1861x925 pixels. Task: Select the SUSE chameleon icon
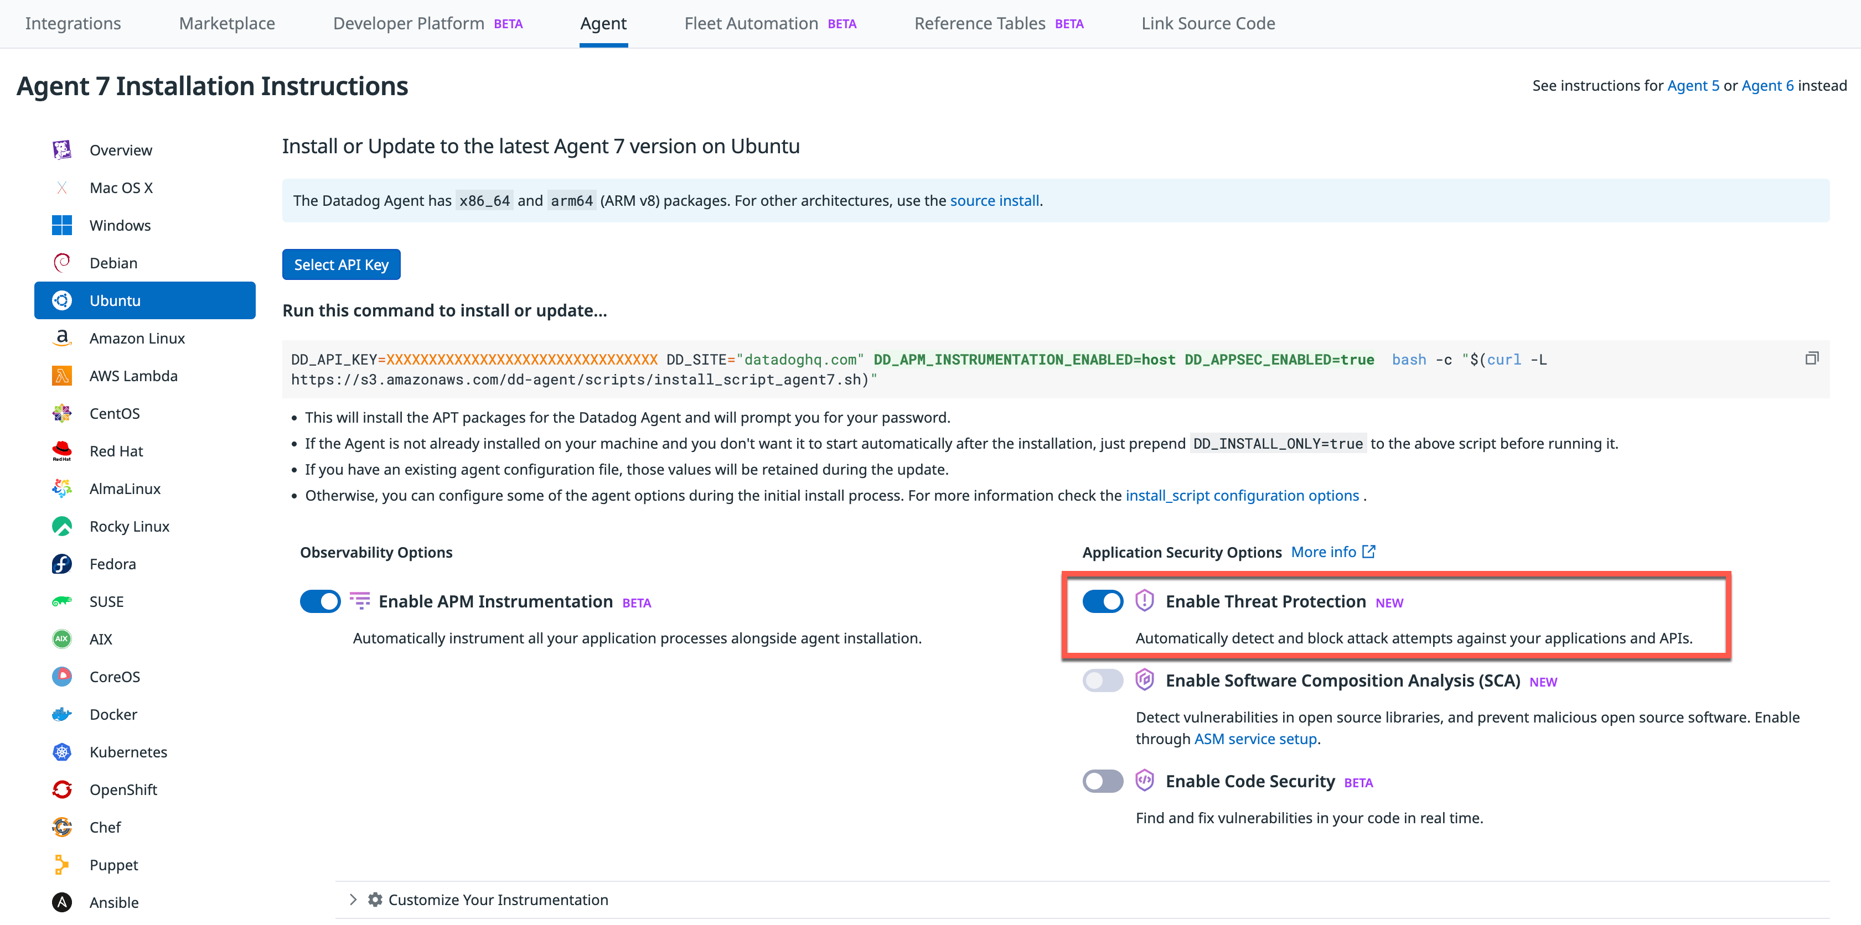point(62,601)
